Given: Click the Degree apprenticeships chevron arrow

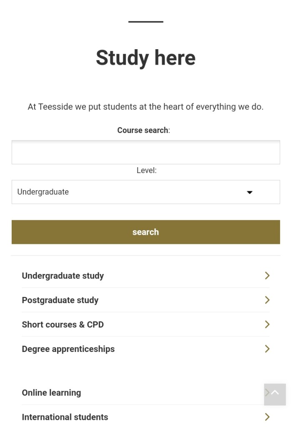Looking at the screenshot, I should point(267,349).
